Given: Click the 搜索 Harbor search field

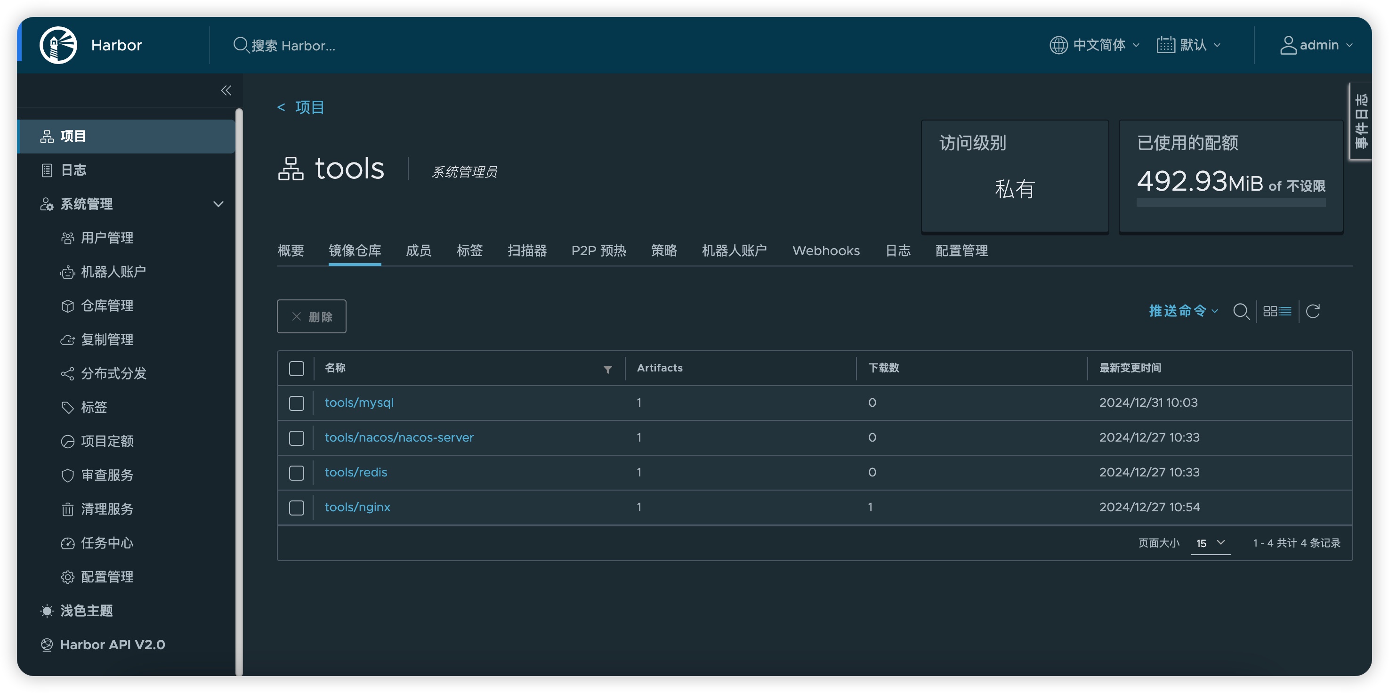Looking at the screenshot, I should pyautogui.click(x=293, y=46).
